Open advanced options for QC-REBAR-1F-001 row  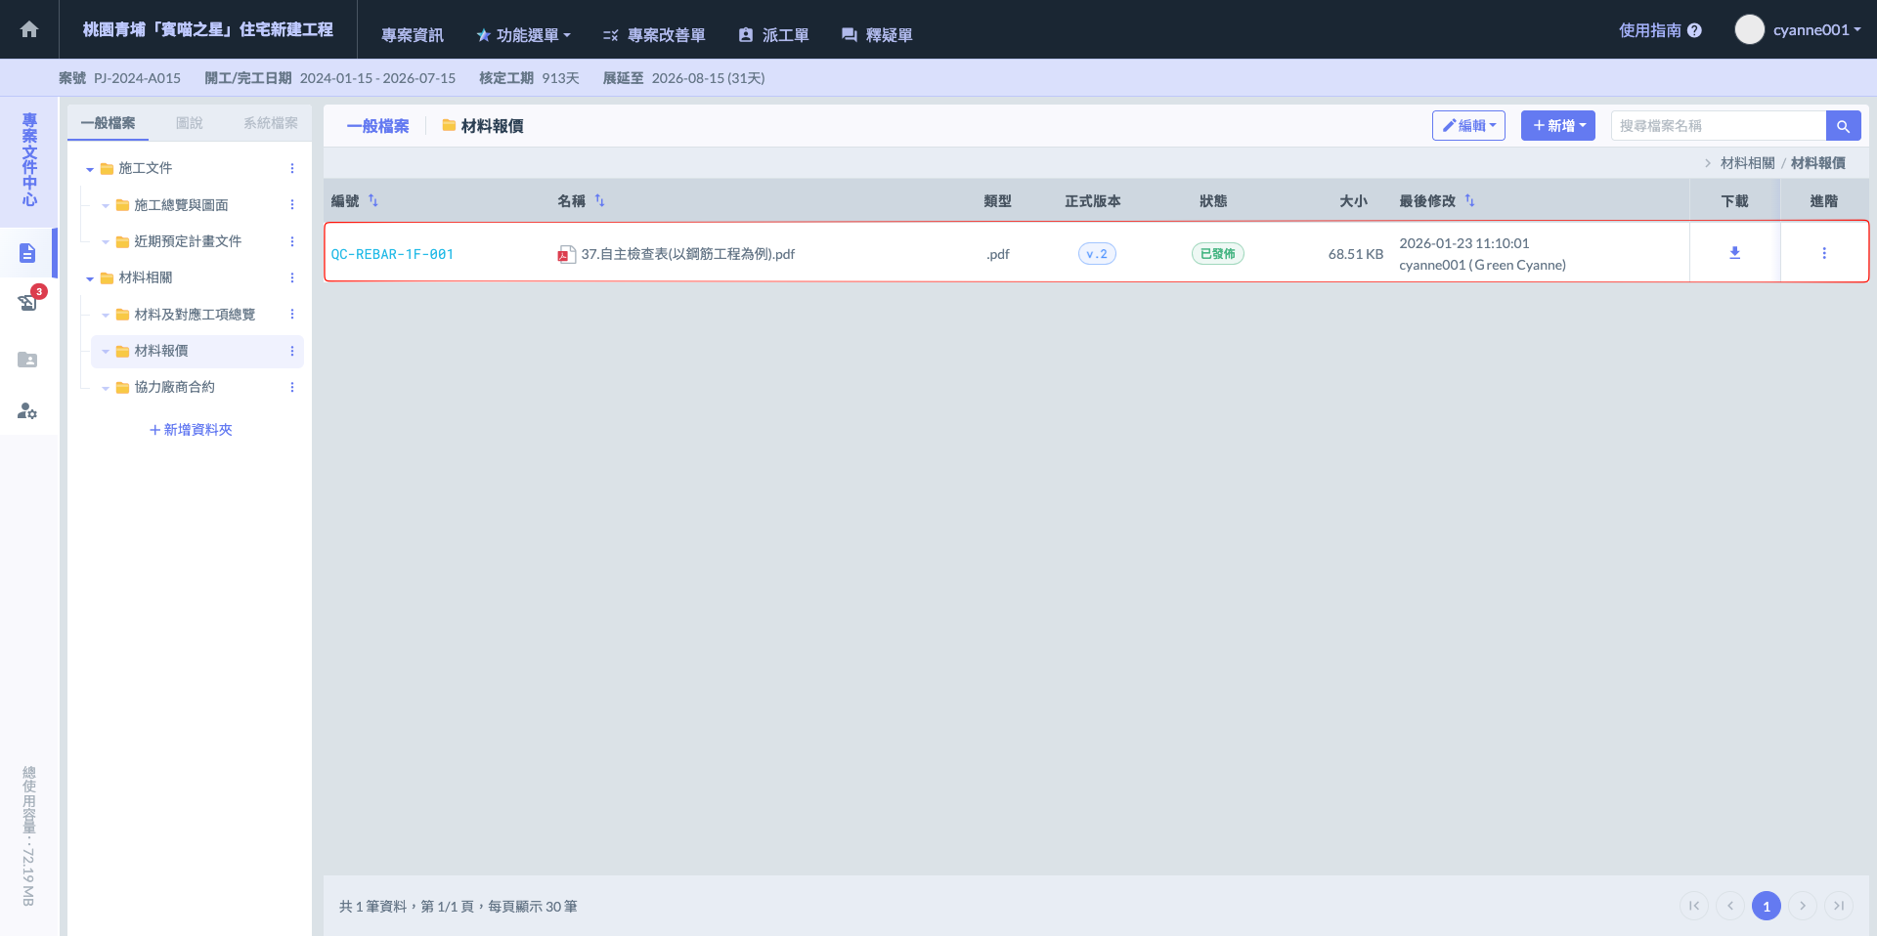[1823, 253]
